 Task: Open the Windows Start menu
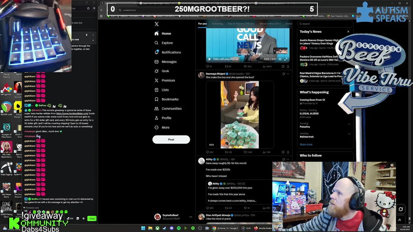pyautogui.click(x=143, y=228)
